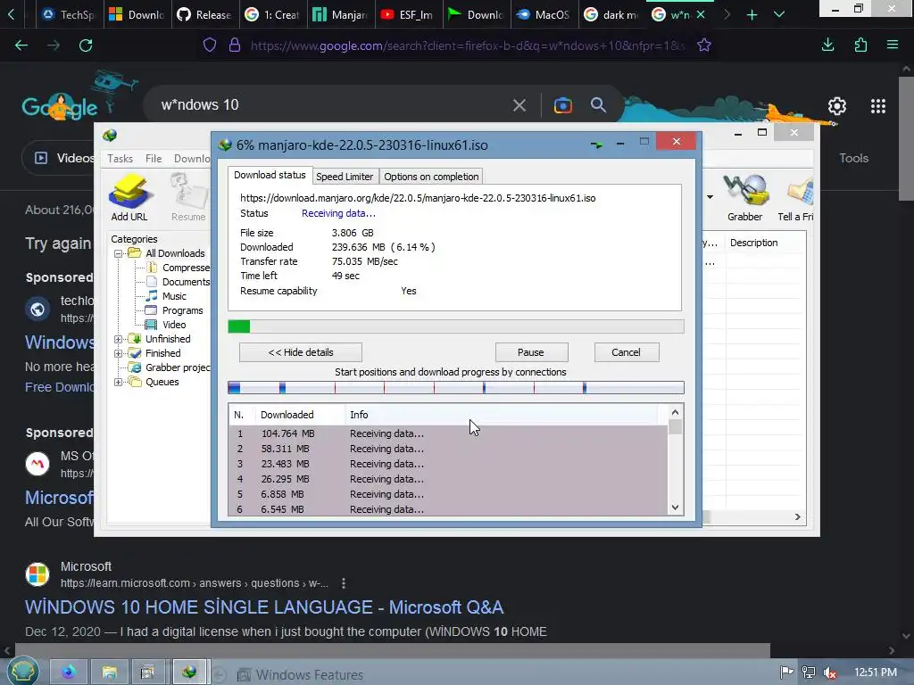Open the File menu in IDM

[x=154, y=159]
